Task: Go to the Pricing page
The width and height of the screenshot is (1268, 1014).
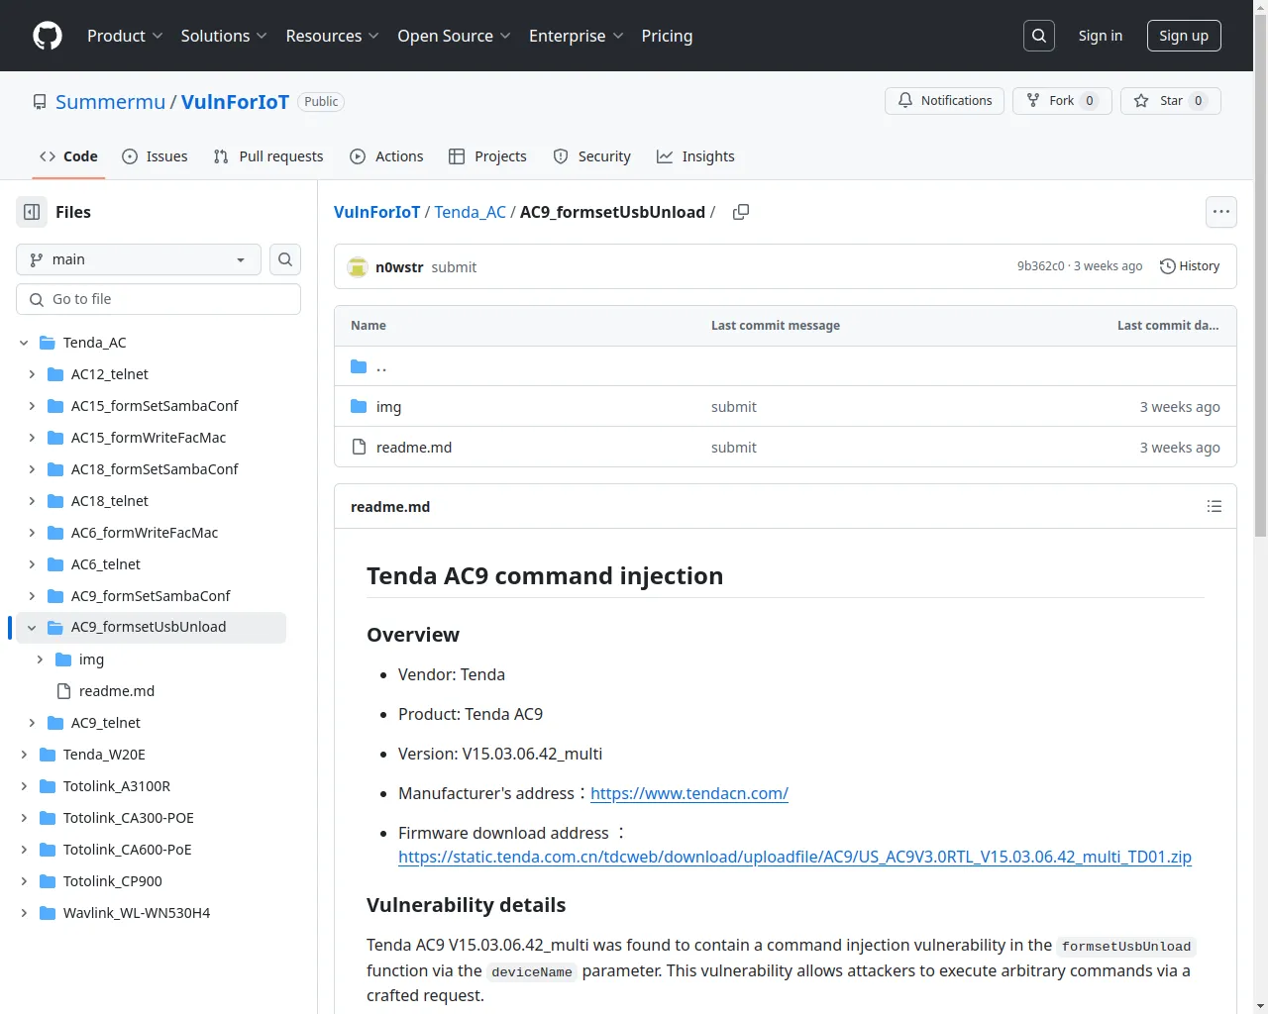Action: [x=667, y=36]
